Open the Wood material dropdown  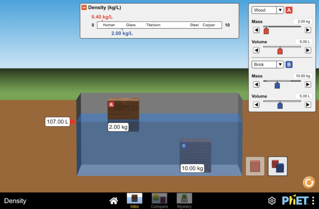(267, 10)
